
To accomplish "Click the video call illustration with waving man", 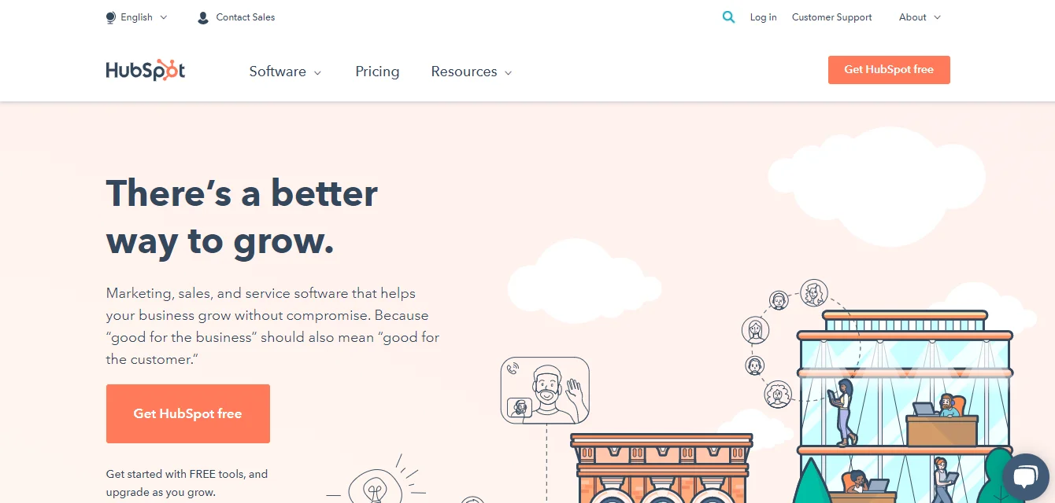I will tap(545, 390).
